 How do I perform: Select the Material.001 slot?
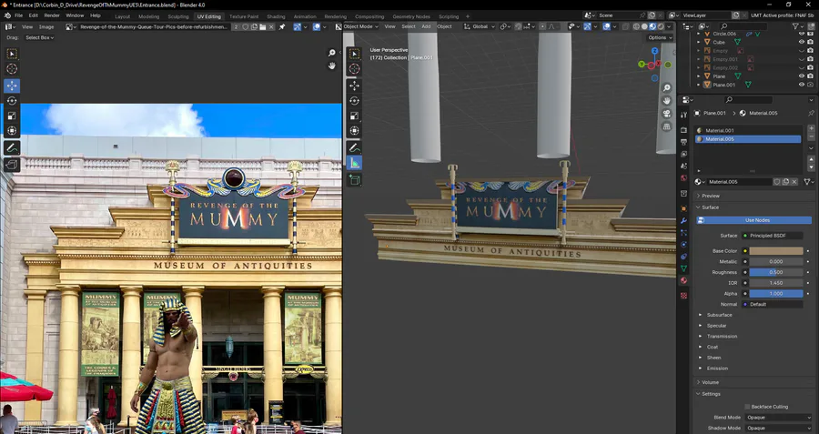748,131
